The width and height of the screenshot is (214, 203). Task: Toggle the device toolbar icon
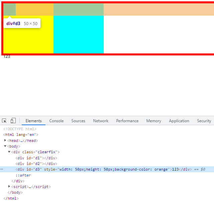pos(13,121)
